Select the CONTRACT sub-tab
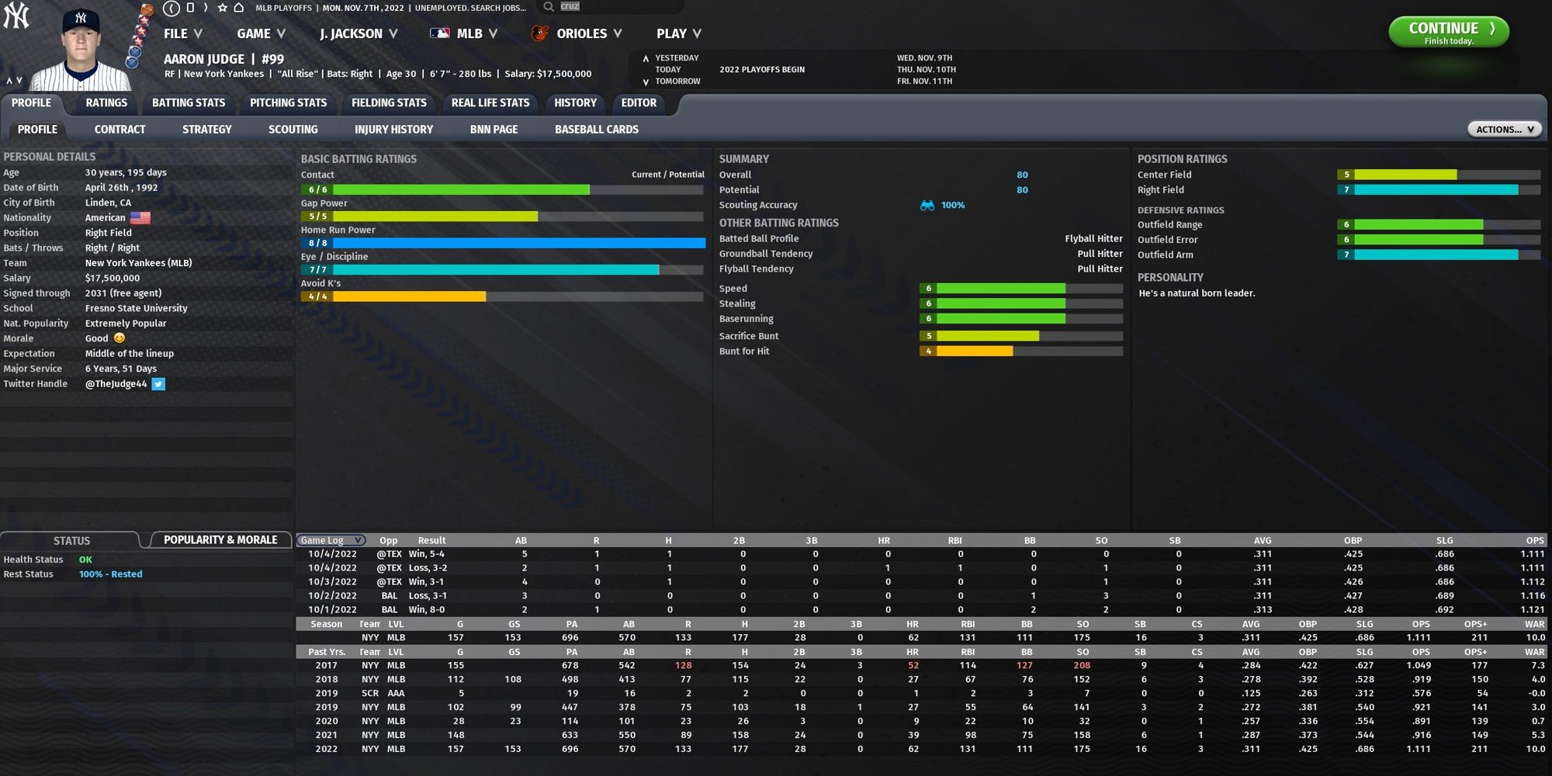Screen dimensions: 1552x776 (x=120, y=130)
